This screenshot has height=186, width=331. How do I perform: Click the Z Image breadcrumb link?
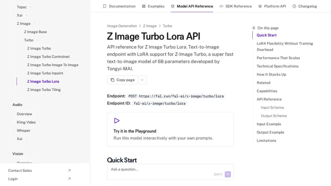click(x=150, y=26)
